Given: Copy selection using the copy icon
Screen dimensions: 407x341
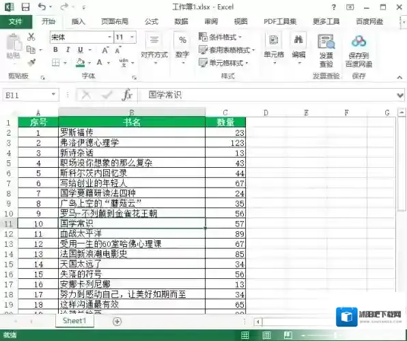Looking at the screenshot, I should (31, 49).
